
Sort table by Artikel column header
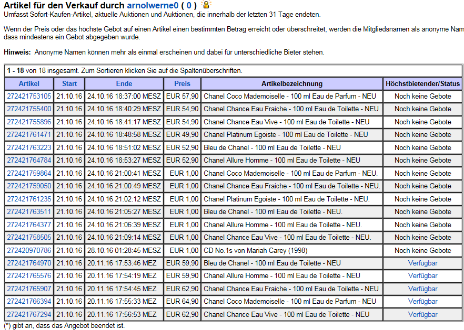[x=29, y=83]
